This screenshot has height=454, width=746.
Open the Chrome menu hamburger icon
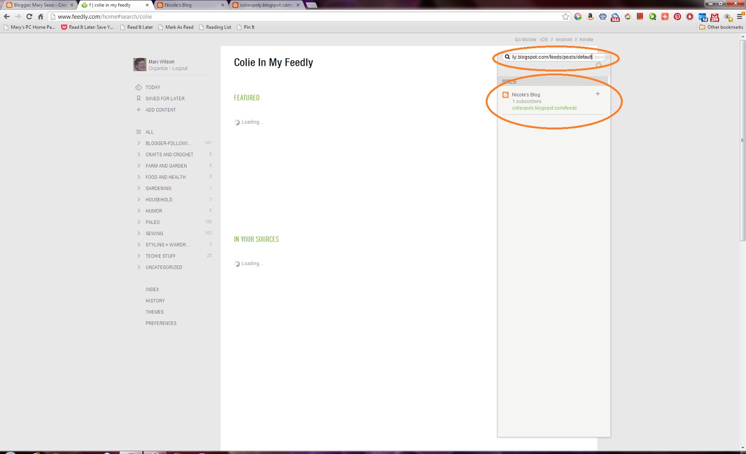point(740,17)
